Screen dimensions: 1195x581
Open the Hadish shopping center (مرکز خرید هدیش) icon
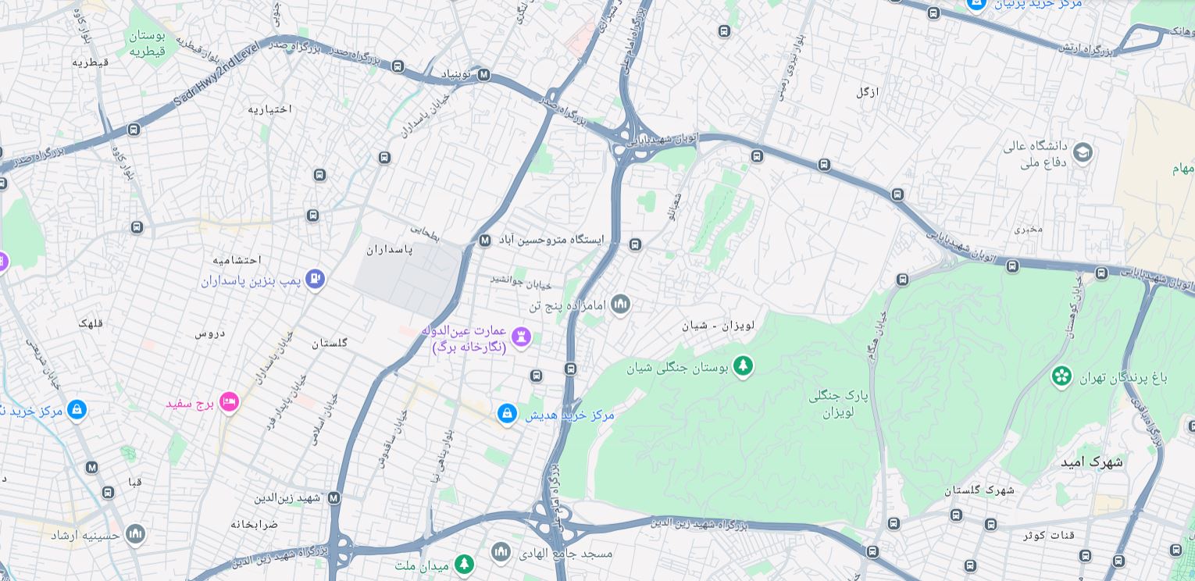click(507, 414)
